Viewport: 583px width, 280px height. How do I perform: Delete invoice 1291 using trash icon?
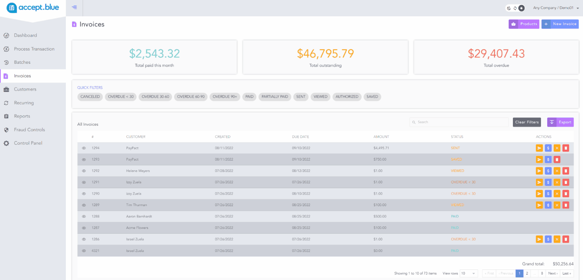(x=566, y=182)
